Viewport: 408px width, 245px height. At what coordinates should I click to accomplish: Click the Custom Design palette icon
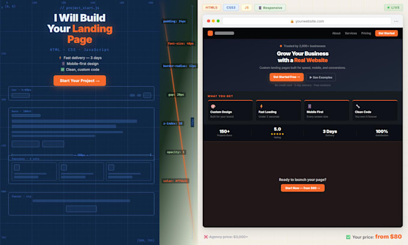pyautogui.click(x=213, y=106)
